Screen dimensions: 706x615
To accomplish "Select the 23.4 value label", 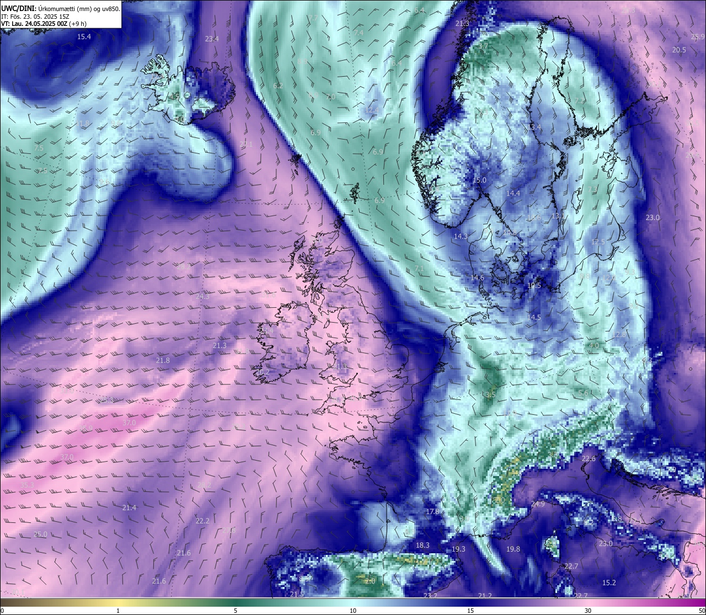I will click(x=212, y=39).
